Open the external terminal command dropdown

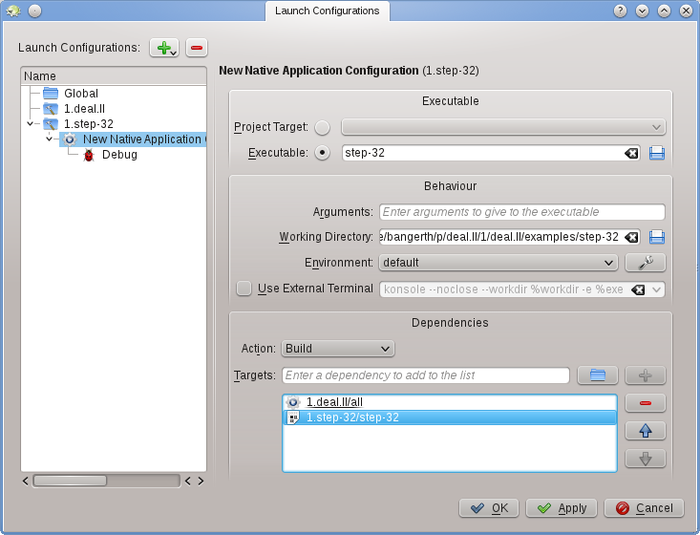coord(656,289)
